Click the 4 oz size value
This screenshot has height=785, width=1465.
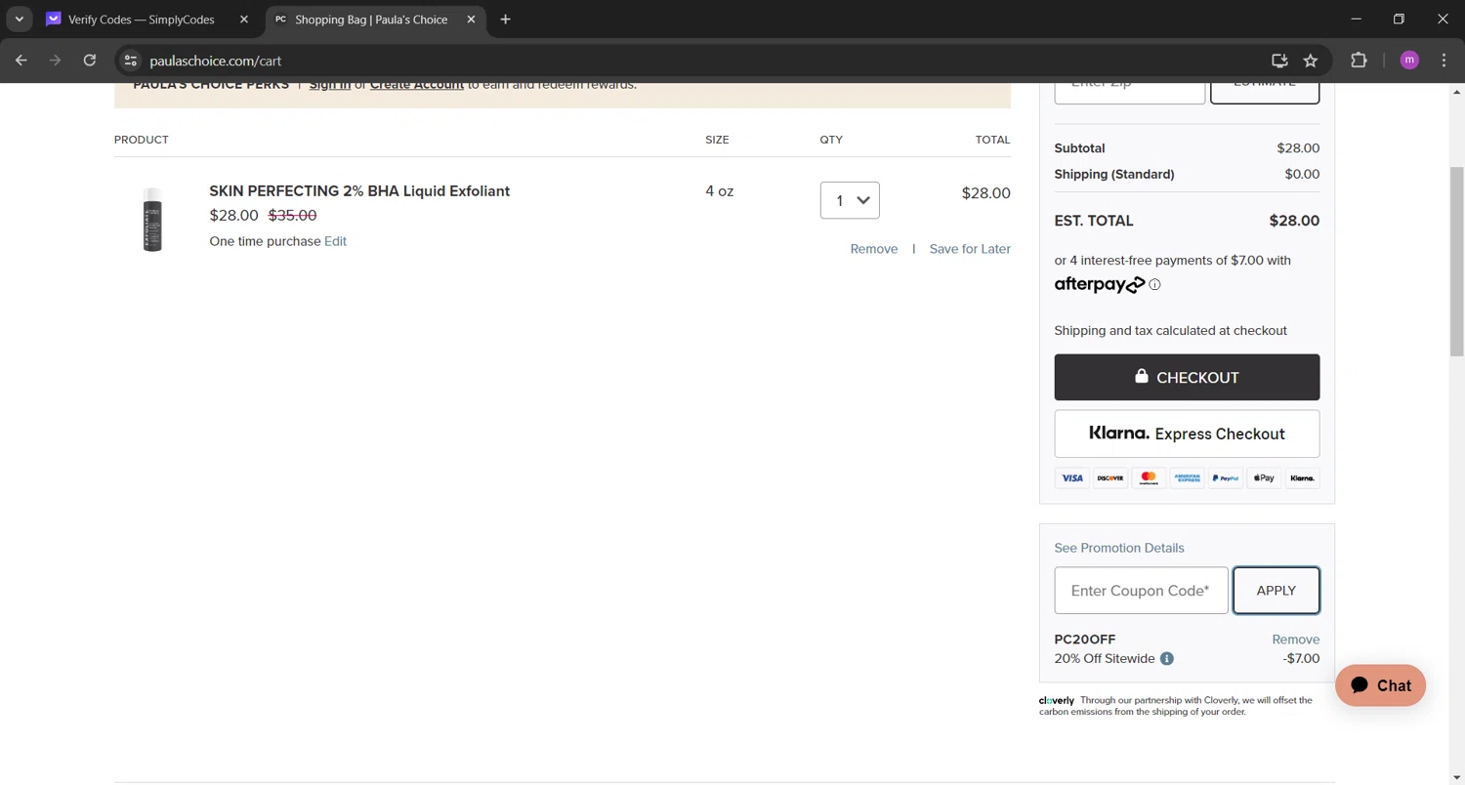click(720, 191)
